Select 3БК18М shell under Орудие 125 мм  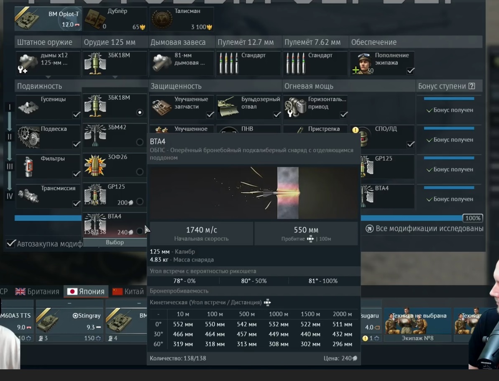(115, 63)
